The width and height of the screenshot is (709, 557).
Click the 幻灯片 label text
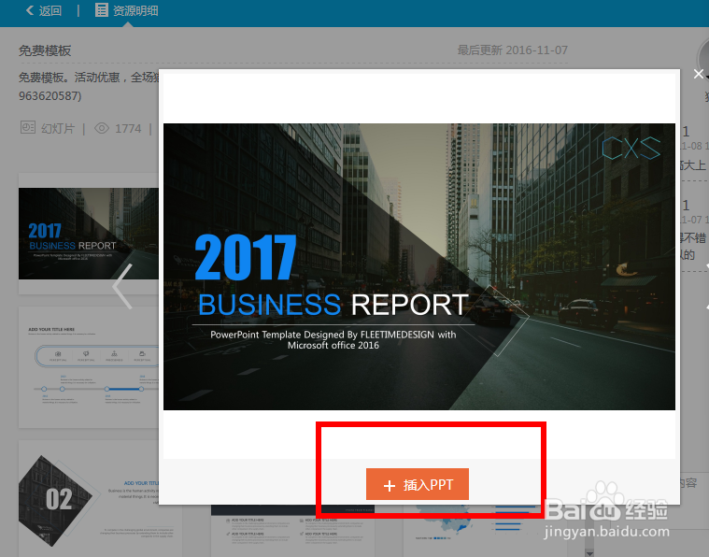(57, 129)
